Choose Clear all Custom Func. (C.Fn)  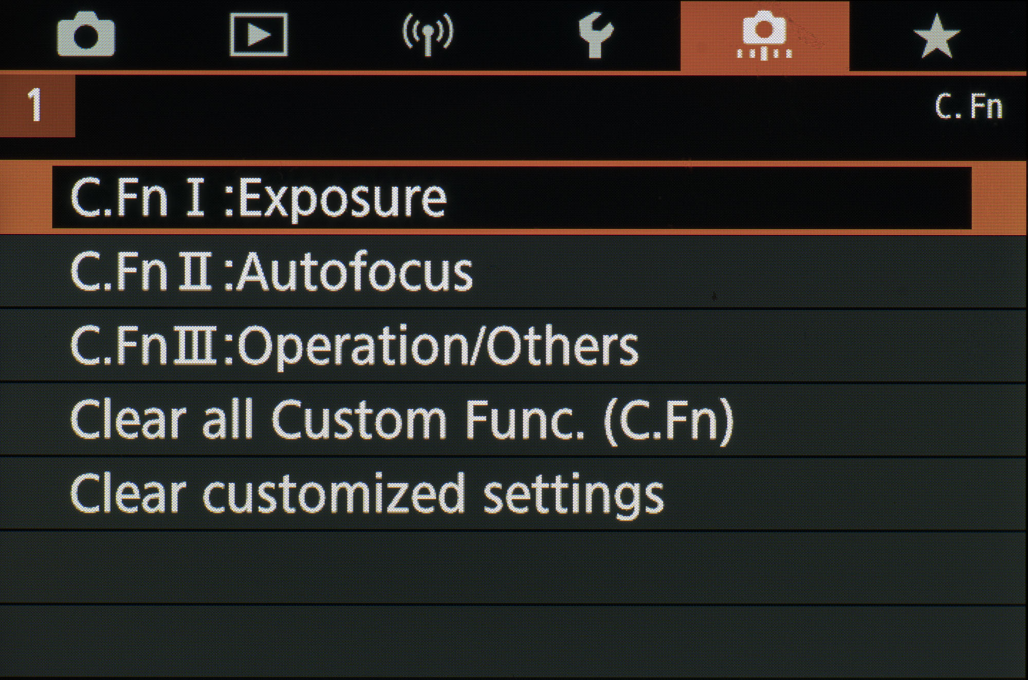401,420
